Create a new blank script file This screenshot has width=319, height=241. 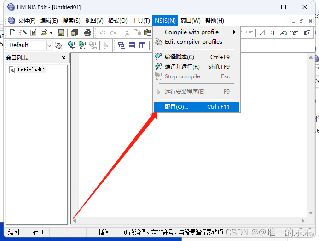tap(12, 33)
